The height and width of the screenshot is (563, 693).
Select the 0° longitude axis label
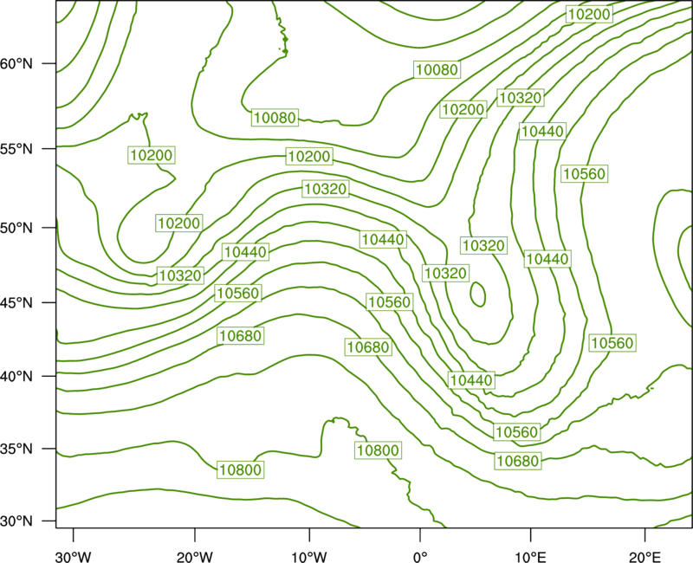(x=420, y=557)
